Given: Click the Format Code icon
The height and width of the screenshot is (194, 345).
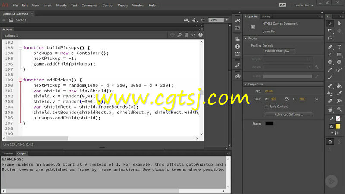Looking at the screenshot, I should (187, 35).
